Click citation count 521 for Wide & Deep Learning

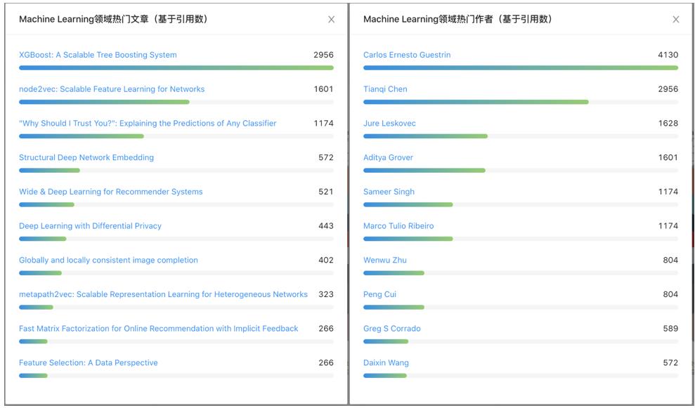326,192
